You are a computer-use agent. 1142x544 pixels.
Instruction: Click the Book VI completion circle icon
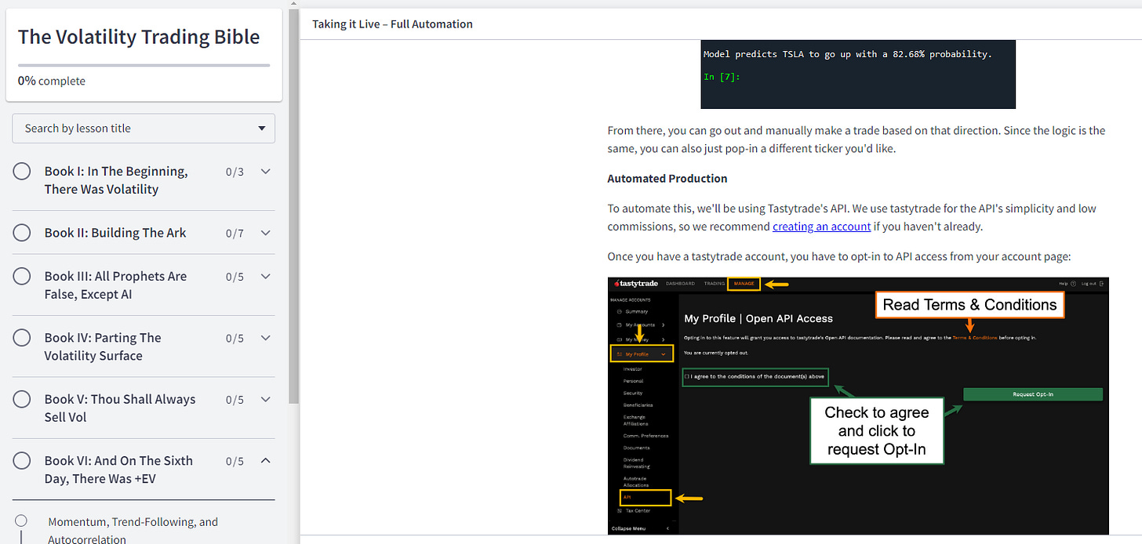click(x=22, y=460)
